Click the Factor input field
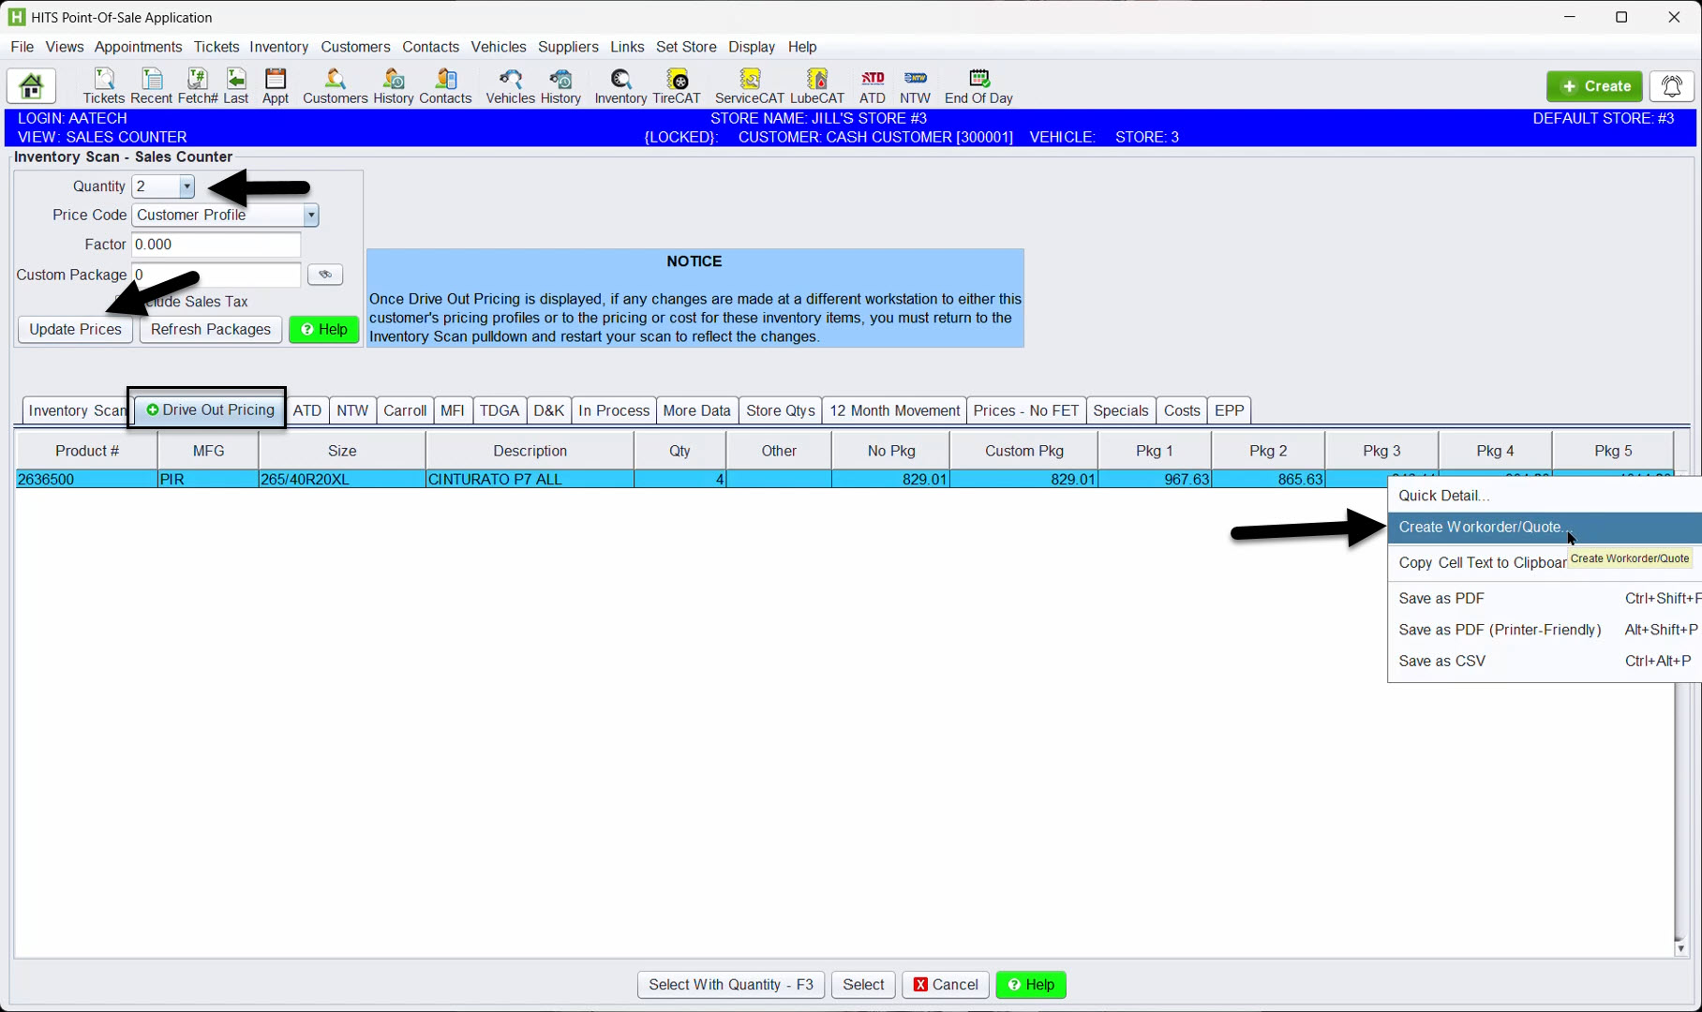The height and width of the screenshot is (1012, 1702). click(x=216, y=245)
